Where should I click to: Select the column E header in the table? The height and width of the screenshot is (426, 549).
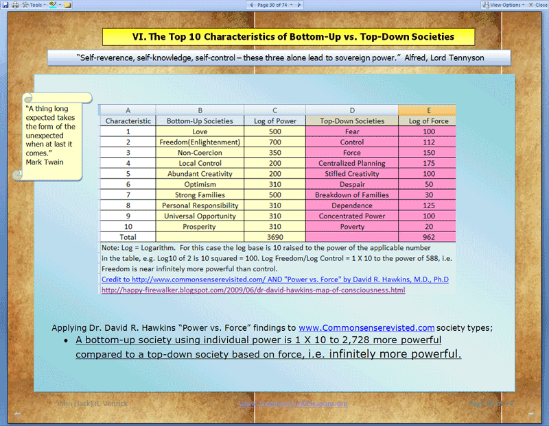tap(426, 110)
